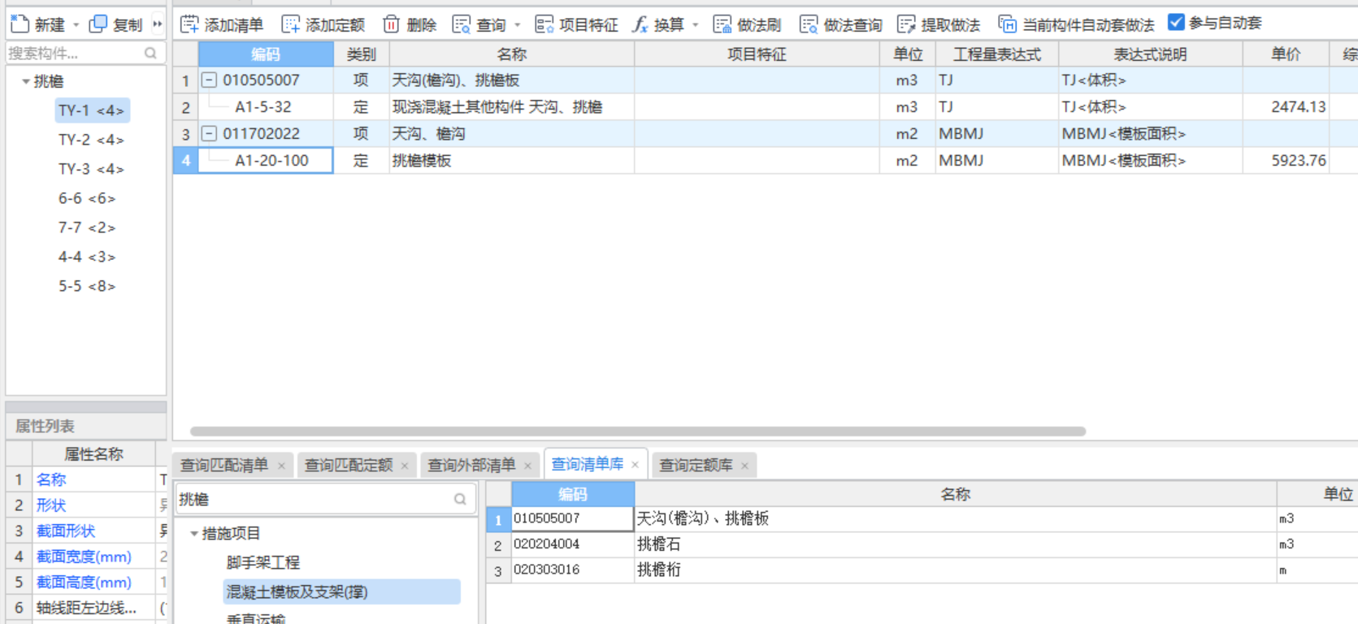
Task: Close the 查询匹配清单 tab
Action: [281, 466]
